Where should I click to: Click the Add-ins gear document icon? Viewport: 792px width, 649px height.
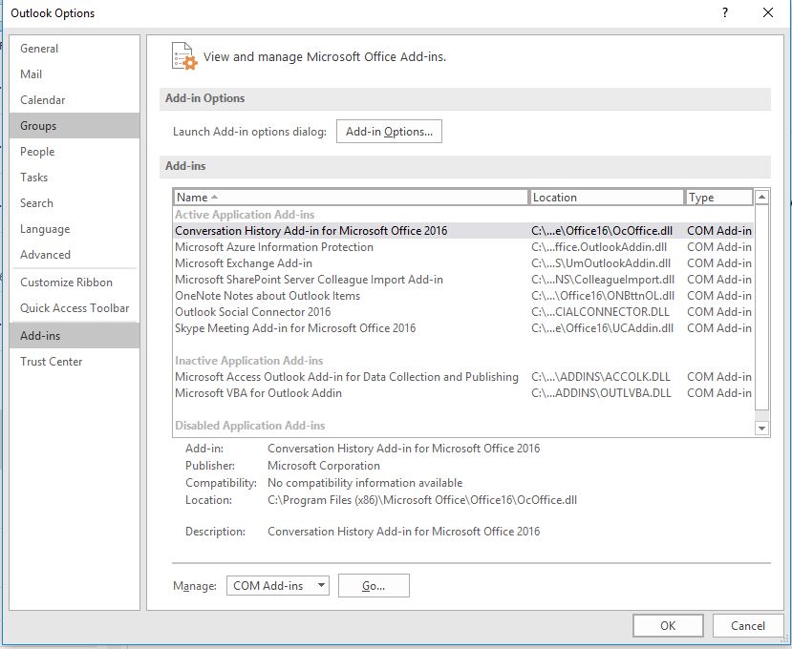(184, 56)
